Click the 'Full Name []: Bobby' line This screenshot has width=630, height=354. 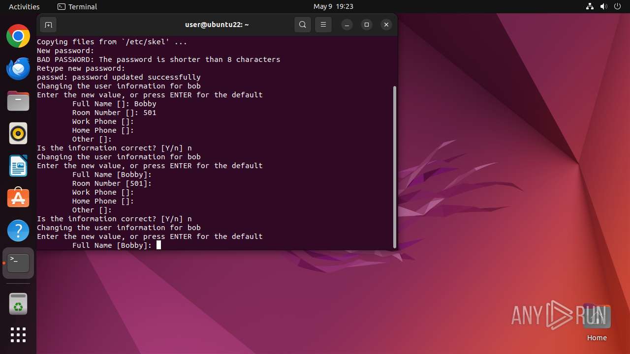[x=114, y=104]
